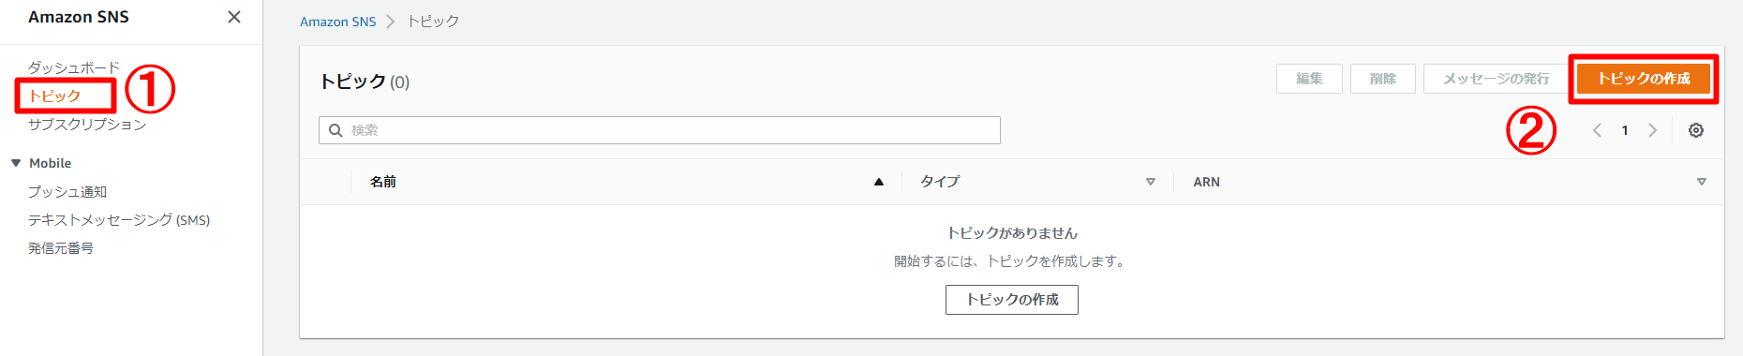Focus the 検索 search field
1743x356 pixels.
click(x=660, y=130)
